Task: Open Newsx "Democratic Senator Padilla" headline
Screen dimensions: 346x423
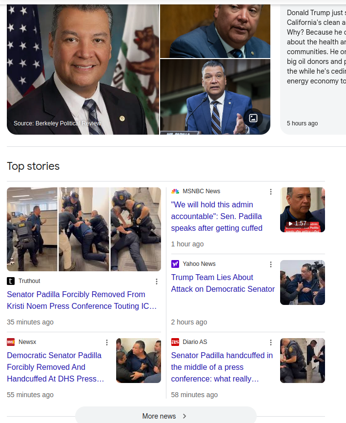Action: click(55, 367)
